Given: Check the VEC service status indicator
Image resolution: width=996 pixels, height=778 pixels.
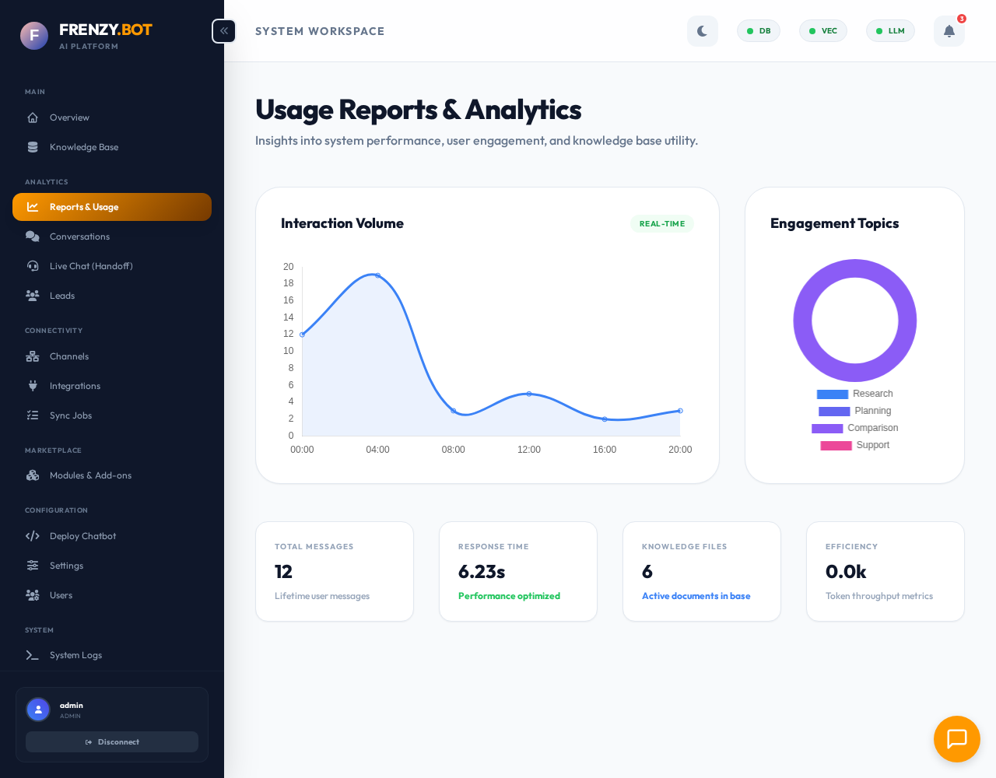Looking at the screenshot, I should point(822,30).
